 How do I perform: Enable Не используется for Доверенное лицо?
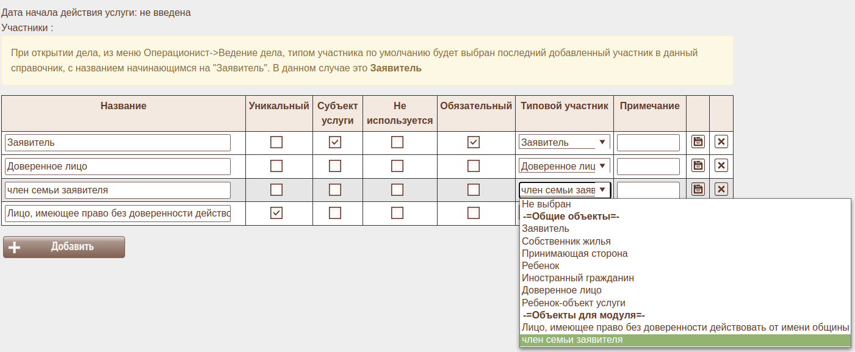[397, 166]
